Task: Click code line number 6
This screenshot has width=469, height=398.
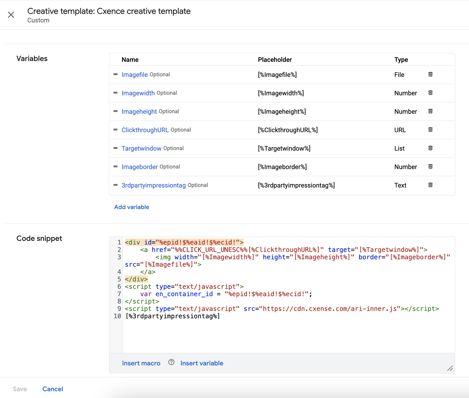Action: (x=119, y=287)
